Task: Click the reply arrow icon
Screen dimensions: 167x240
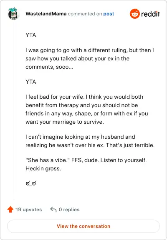Action: tap(53, 209)
